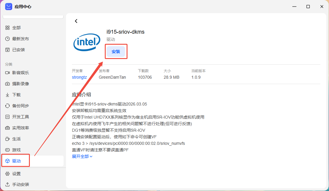Click the 影音娱乐 video camera icon
This screenshot has height=191, width=329.
(x=7, y=73)
